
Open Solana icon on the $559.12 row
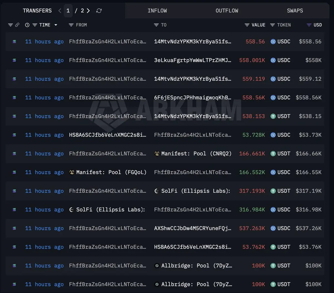tap(14, 79)
